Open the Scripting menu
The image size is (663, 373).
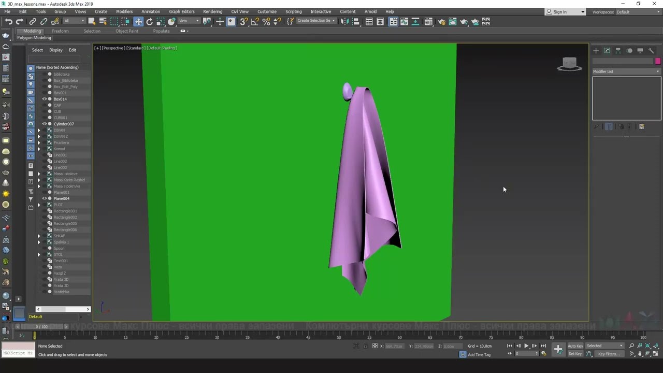pyautogui.click(x=293, y=11)
